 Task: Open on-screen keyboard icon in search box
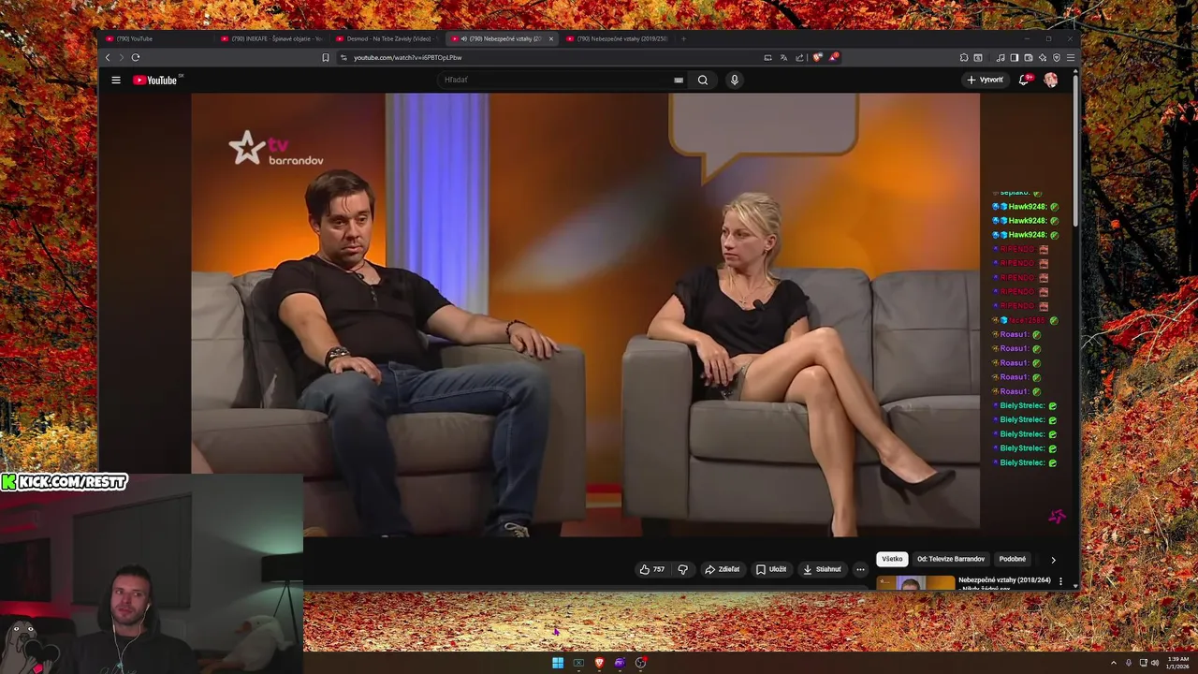click(679, 80)
